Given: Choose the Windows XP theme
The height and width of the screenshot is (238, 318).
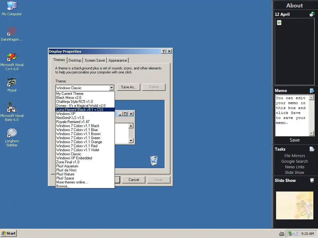Looking at the screenshot, I should [85, 114].
